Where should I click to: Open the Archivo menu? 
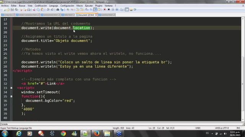click(x=5, y=6)
